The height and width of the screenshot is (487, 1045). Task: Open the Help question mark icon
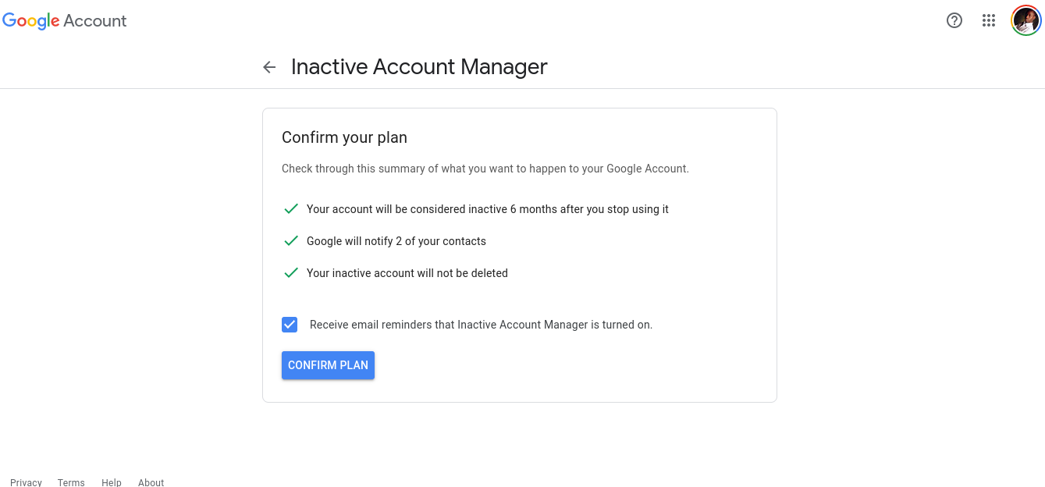coord(954,21)
